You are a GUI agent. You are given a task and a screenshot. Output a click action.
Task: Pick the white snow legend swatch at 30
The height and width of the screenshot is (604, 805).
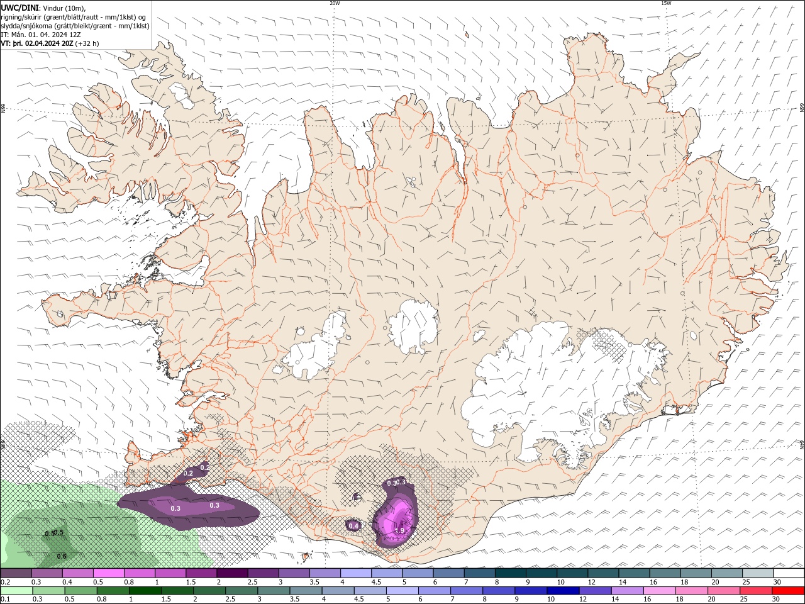point(788,573)
